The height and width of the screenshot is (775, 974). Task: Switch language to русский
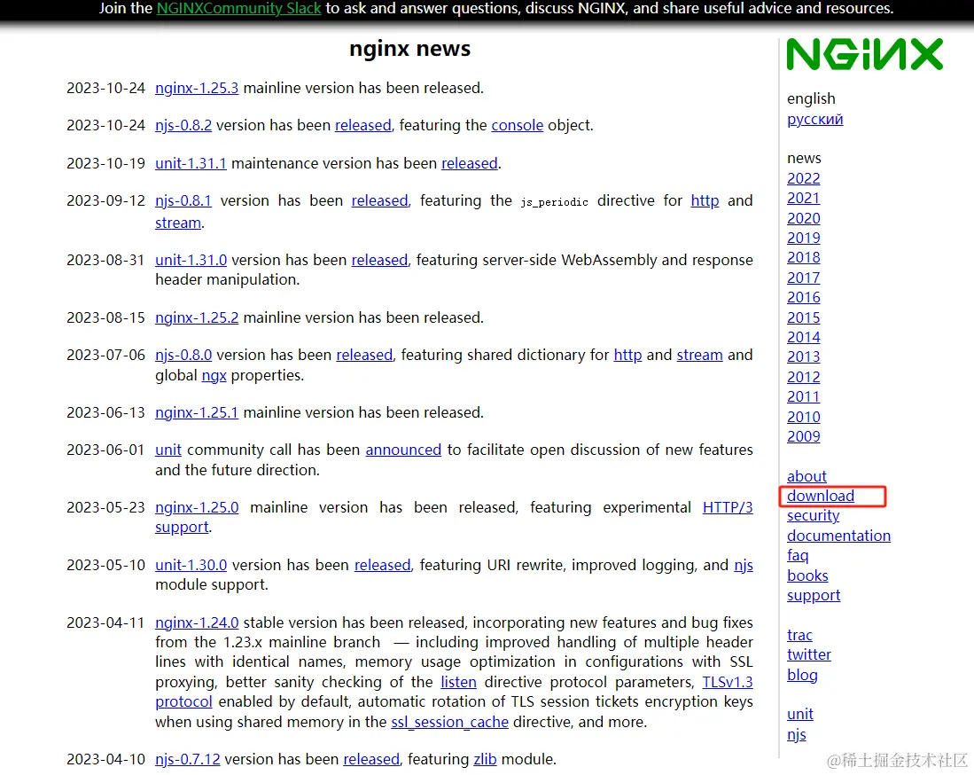coord(815,120)
